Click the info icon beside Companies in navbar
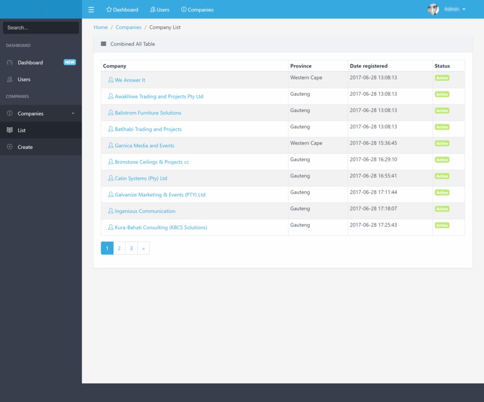Image resolution: width=484 pixels, height=402 pixels. click(x=184, y=9)
